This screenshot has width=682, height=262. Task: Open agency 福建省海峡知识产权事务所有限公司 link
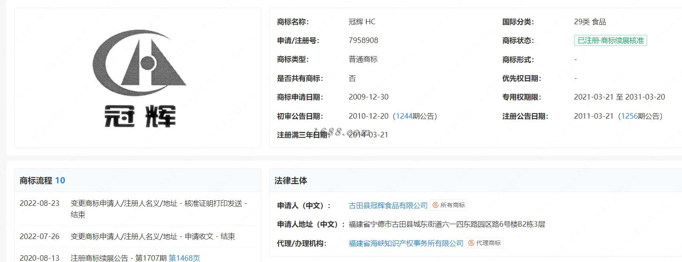coord(406,243)
